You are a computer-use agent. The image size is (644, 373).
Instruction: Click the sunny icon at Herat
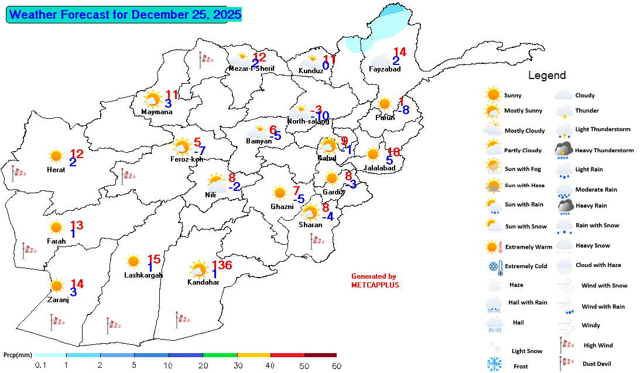click(56, 156)
